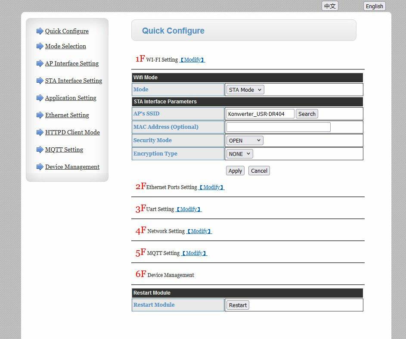The height and width of the screenshot is (339, 406).
Task: Click the arrow icon beside Ethernet Setting
Action: (40, 115)
